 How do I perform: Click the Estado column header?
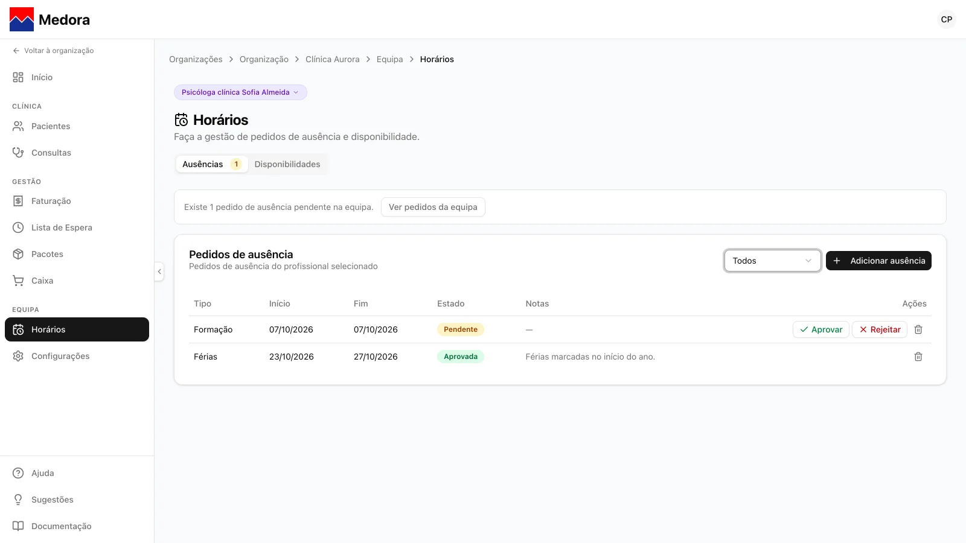[451, 303]
